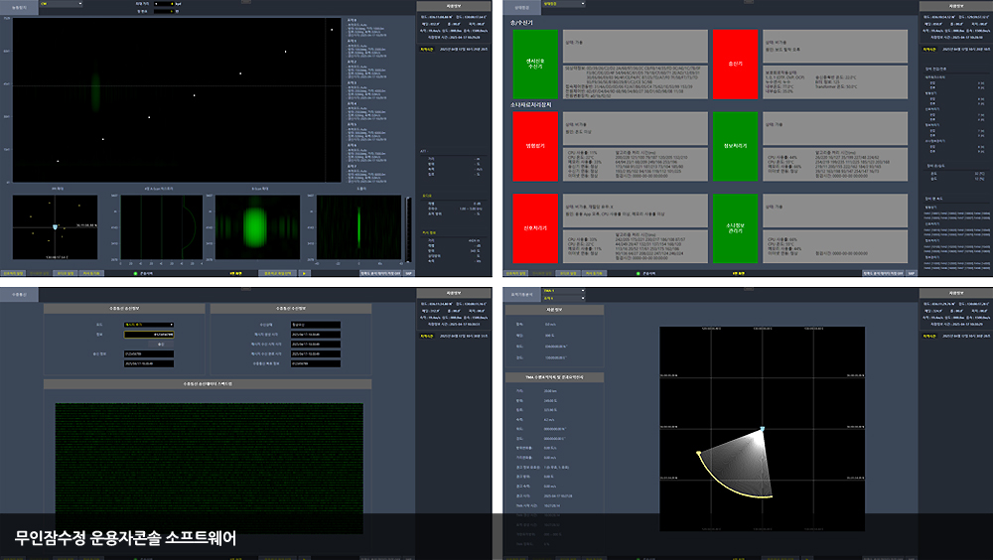Select the top-left tab of TMA panel
This screenshot has height=560, width=993.
coord(522,295)
